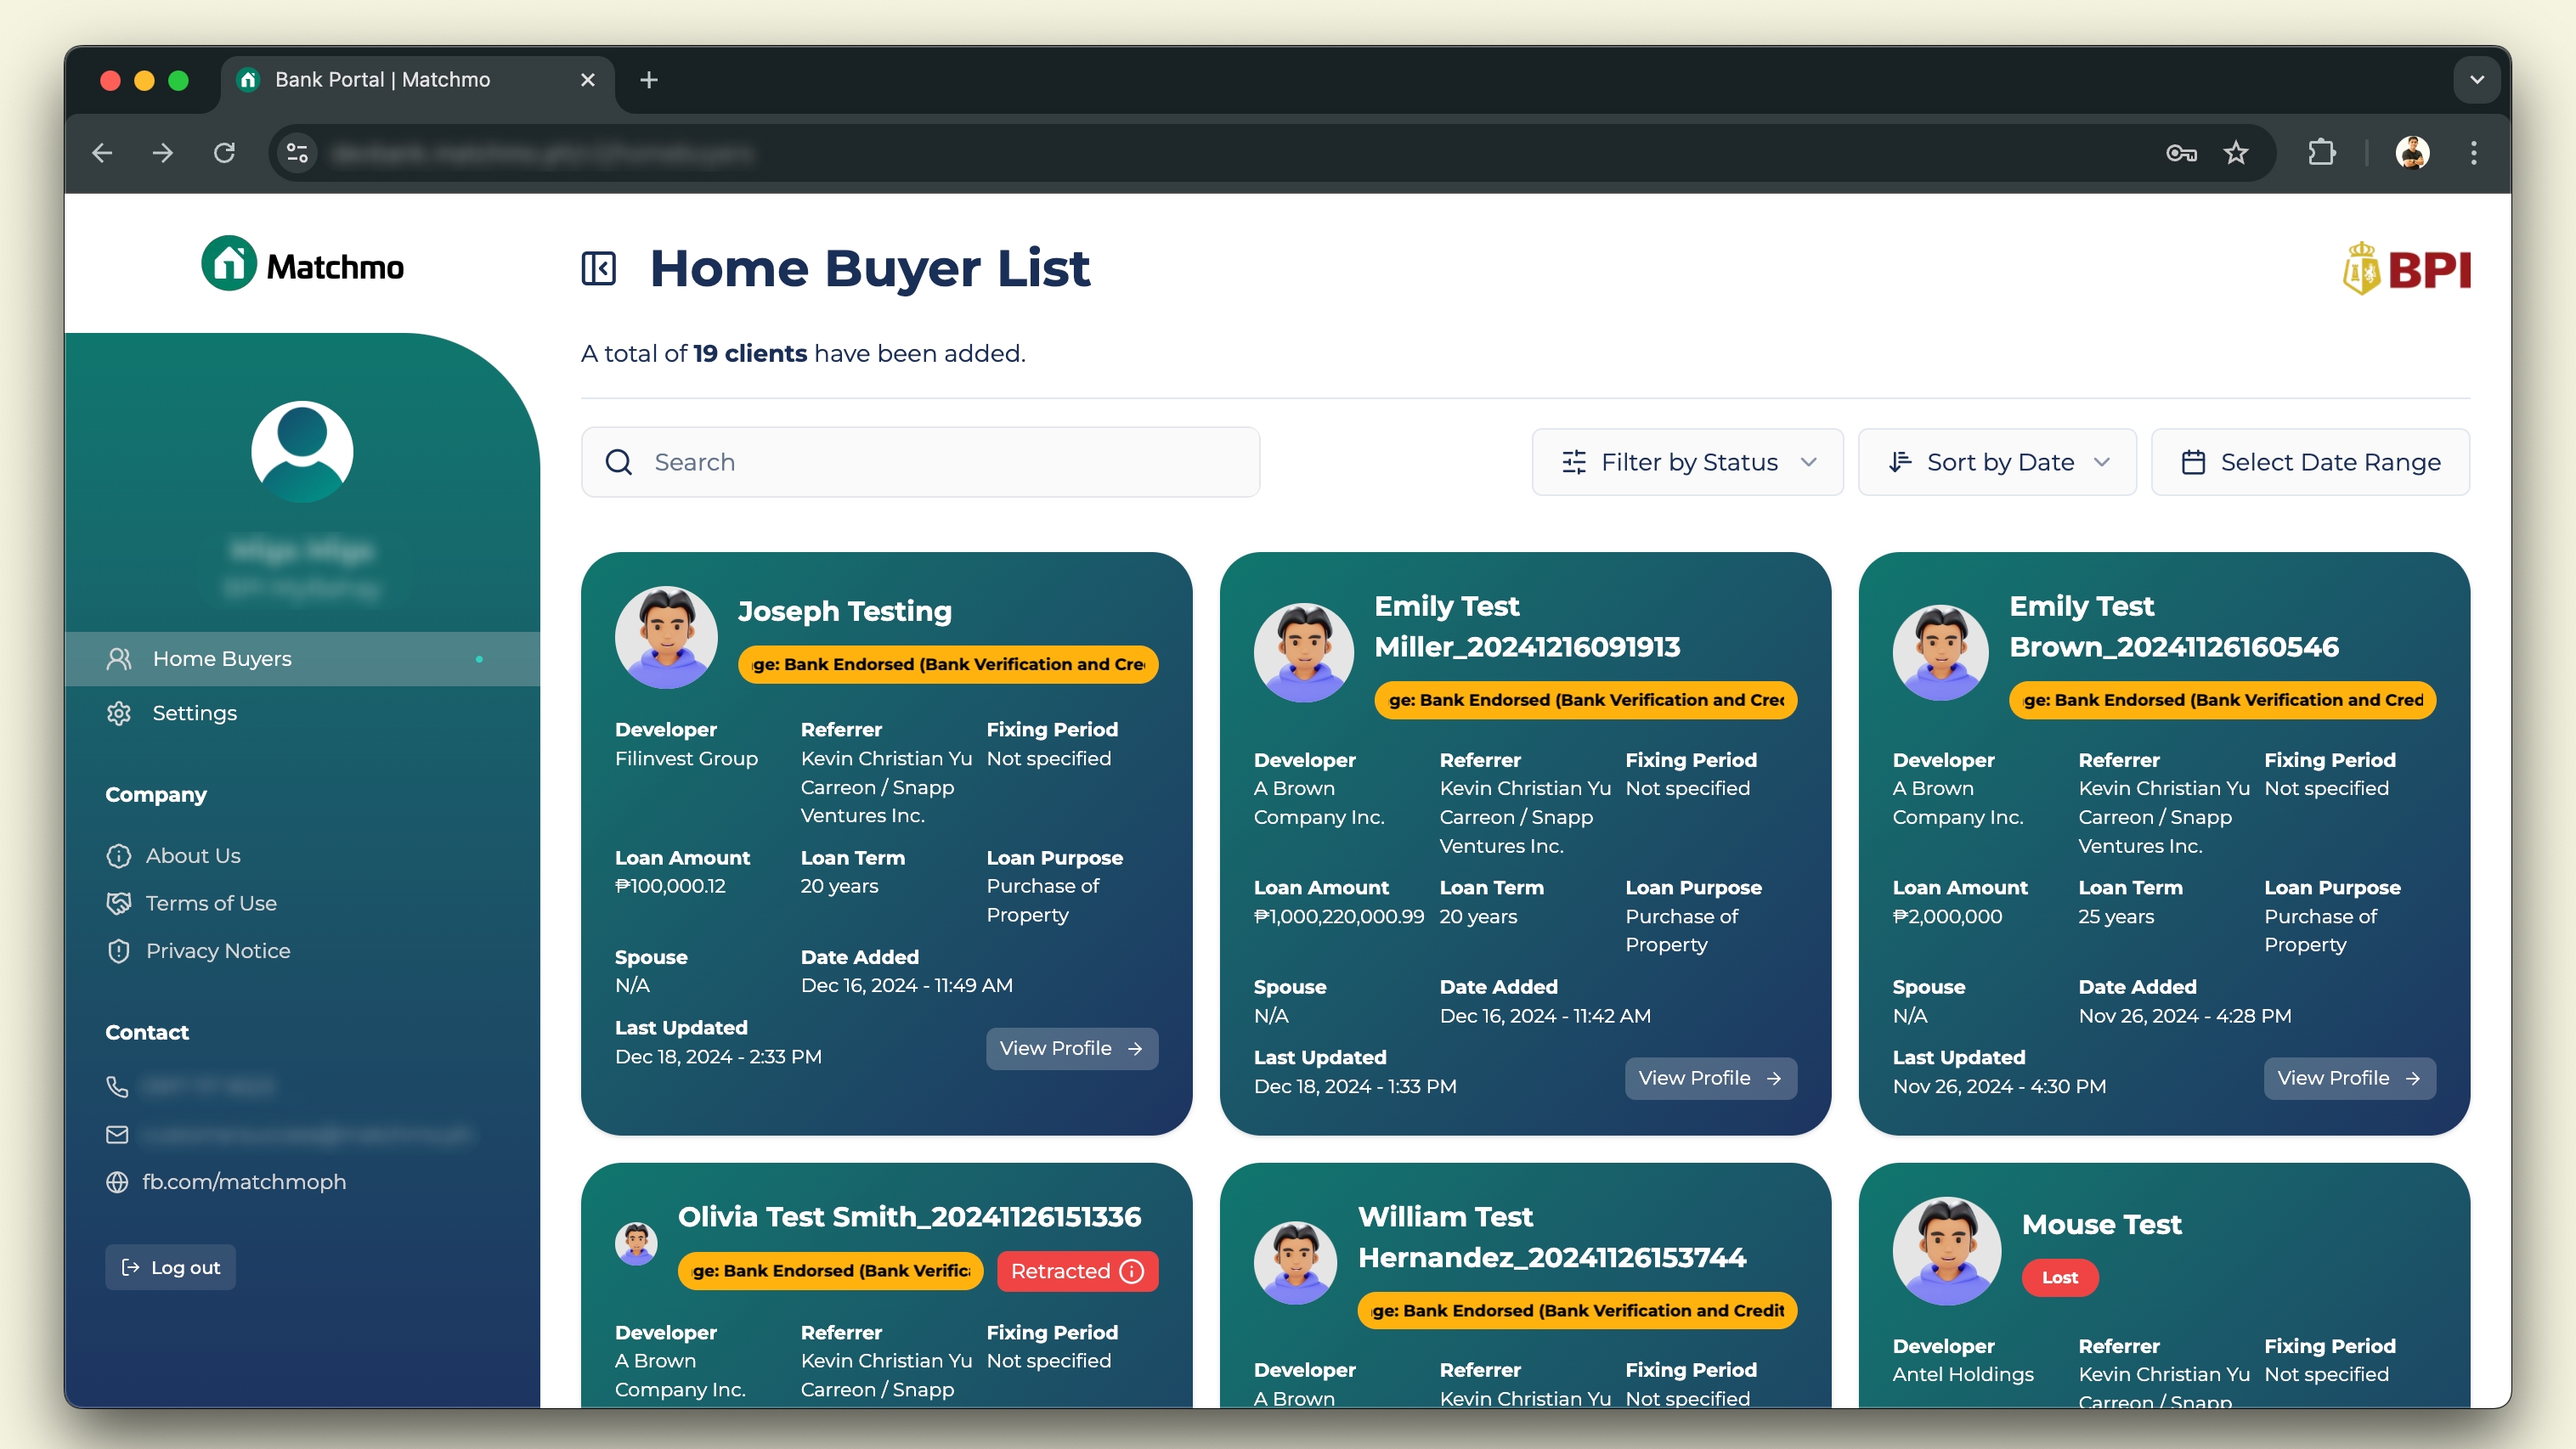Click the BPI bank logo
Image resolution: width=2576 pixels, height=1449 pixels.
point(2406,269)
